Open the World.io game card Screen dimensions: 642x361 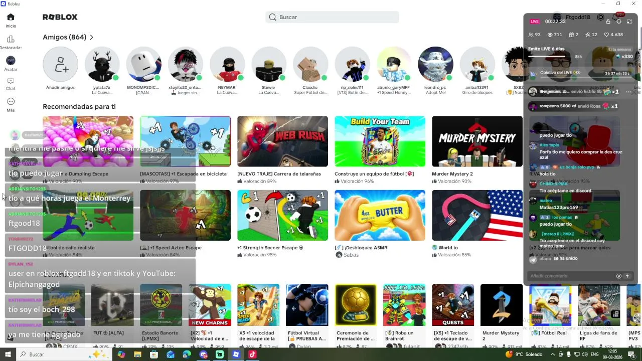click(x=477, y=215)
